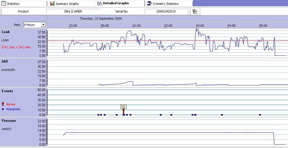Image resolution: width=288 pixels, height=148 pixels.
Task: Click the serial number 20081042519 field
Action: tap(166, 11)
